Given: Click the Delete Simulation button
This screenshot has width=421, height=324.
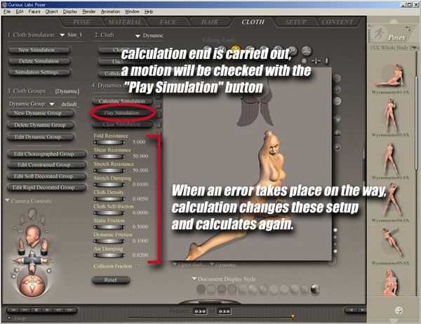Looking at the screenshot, I should tap(39, 61).
